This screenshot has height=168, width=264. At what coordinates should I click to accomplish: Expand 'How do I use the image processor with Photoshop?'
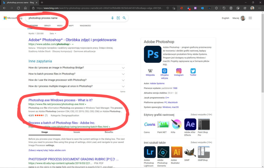point(77,80)
